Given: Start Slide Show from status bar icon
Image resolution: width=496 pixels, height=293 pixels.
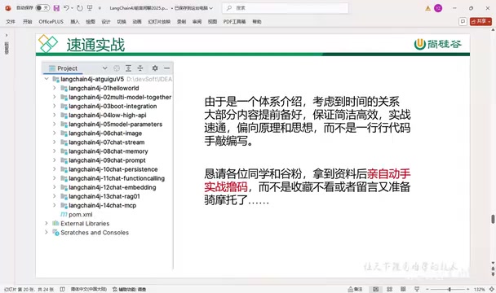Looking at the screenshot, I should pos(417,289).
